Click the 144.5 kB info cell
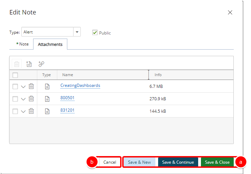The image size is (251, 174). (158, 111)
